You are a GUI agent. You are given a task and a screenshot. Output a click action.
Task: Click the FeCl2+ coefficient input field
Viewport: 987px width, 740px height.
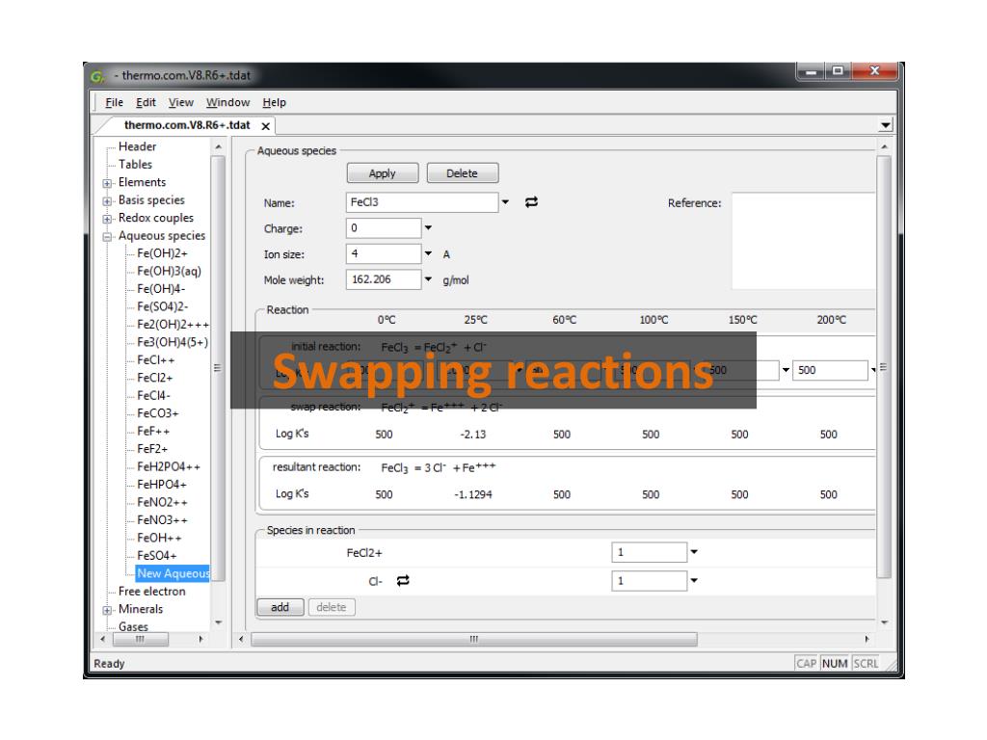point(649,552)
